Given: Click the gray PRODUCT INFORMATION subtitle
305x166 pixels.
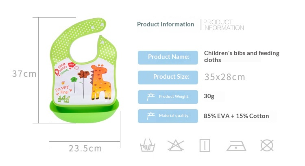Looking at the screenshot, I should 223,25.
